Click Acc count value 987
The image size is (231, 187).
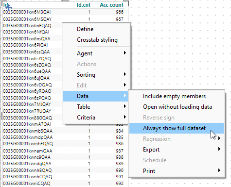(120, 151)
